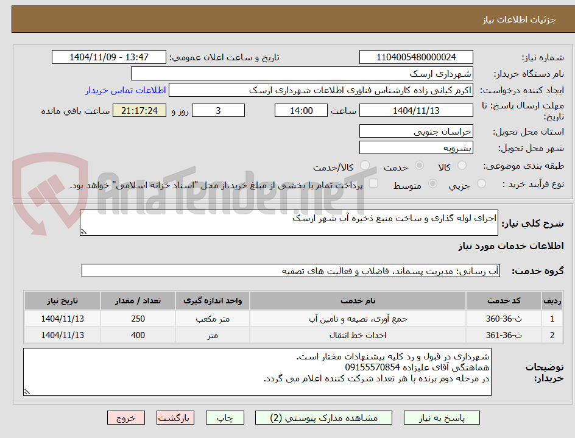This screenshot has height=438, width=575.
Task: Click the واحد اندازه گیری column header
Action: click(213, 301)
